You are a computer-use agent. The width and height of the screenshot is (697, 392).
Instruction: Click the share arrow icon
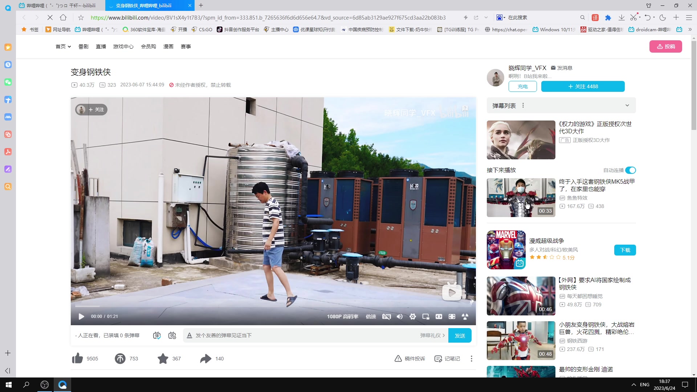click(x=205, y=359)
